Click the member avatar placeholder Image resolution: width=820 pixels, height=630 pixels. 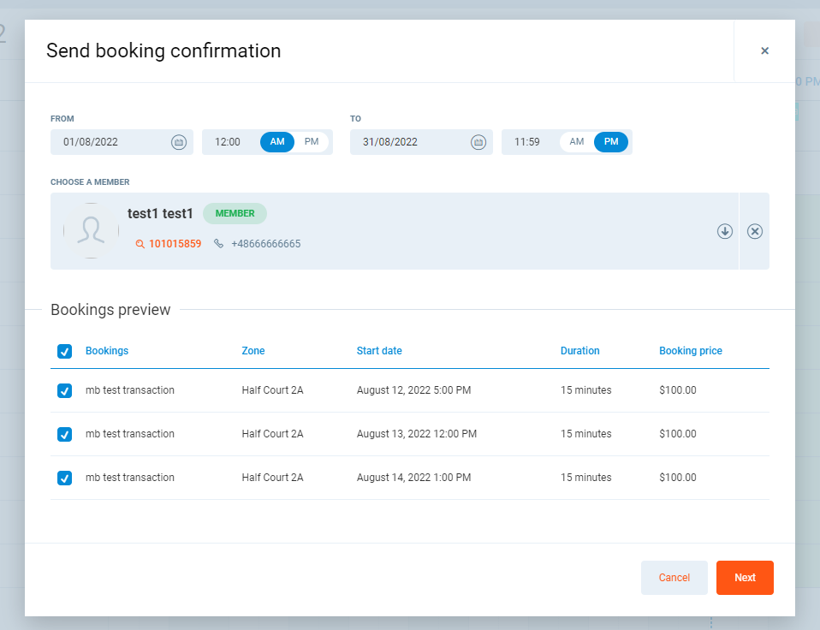pos(91,231)
